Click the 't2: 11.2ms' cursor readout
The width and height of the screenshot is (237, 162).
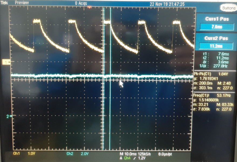point(216,58)
